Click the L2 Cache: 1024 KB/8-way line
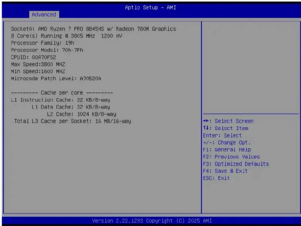Image resolution: width=301 pixels, height=226 pixels. 81,114
